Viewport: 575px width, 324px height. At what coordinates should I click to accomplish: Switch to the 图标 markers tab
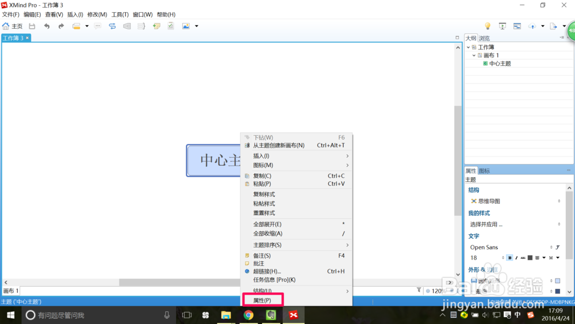pyautogui.click(x=484, y=170)
